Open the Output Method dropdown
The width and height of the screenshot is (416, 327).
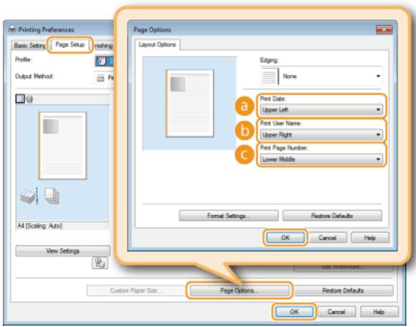coord(105,78)
